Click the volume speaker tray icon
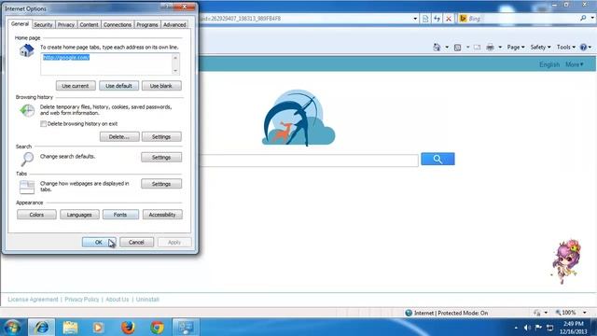 [527, 328]
